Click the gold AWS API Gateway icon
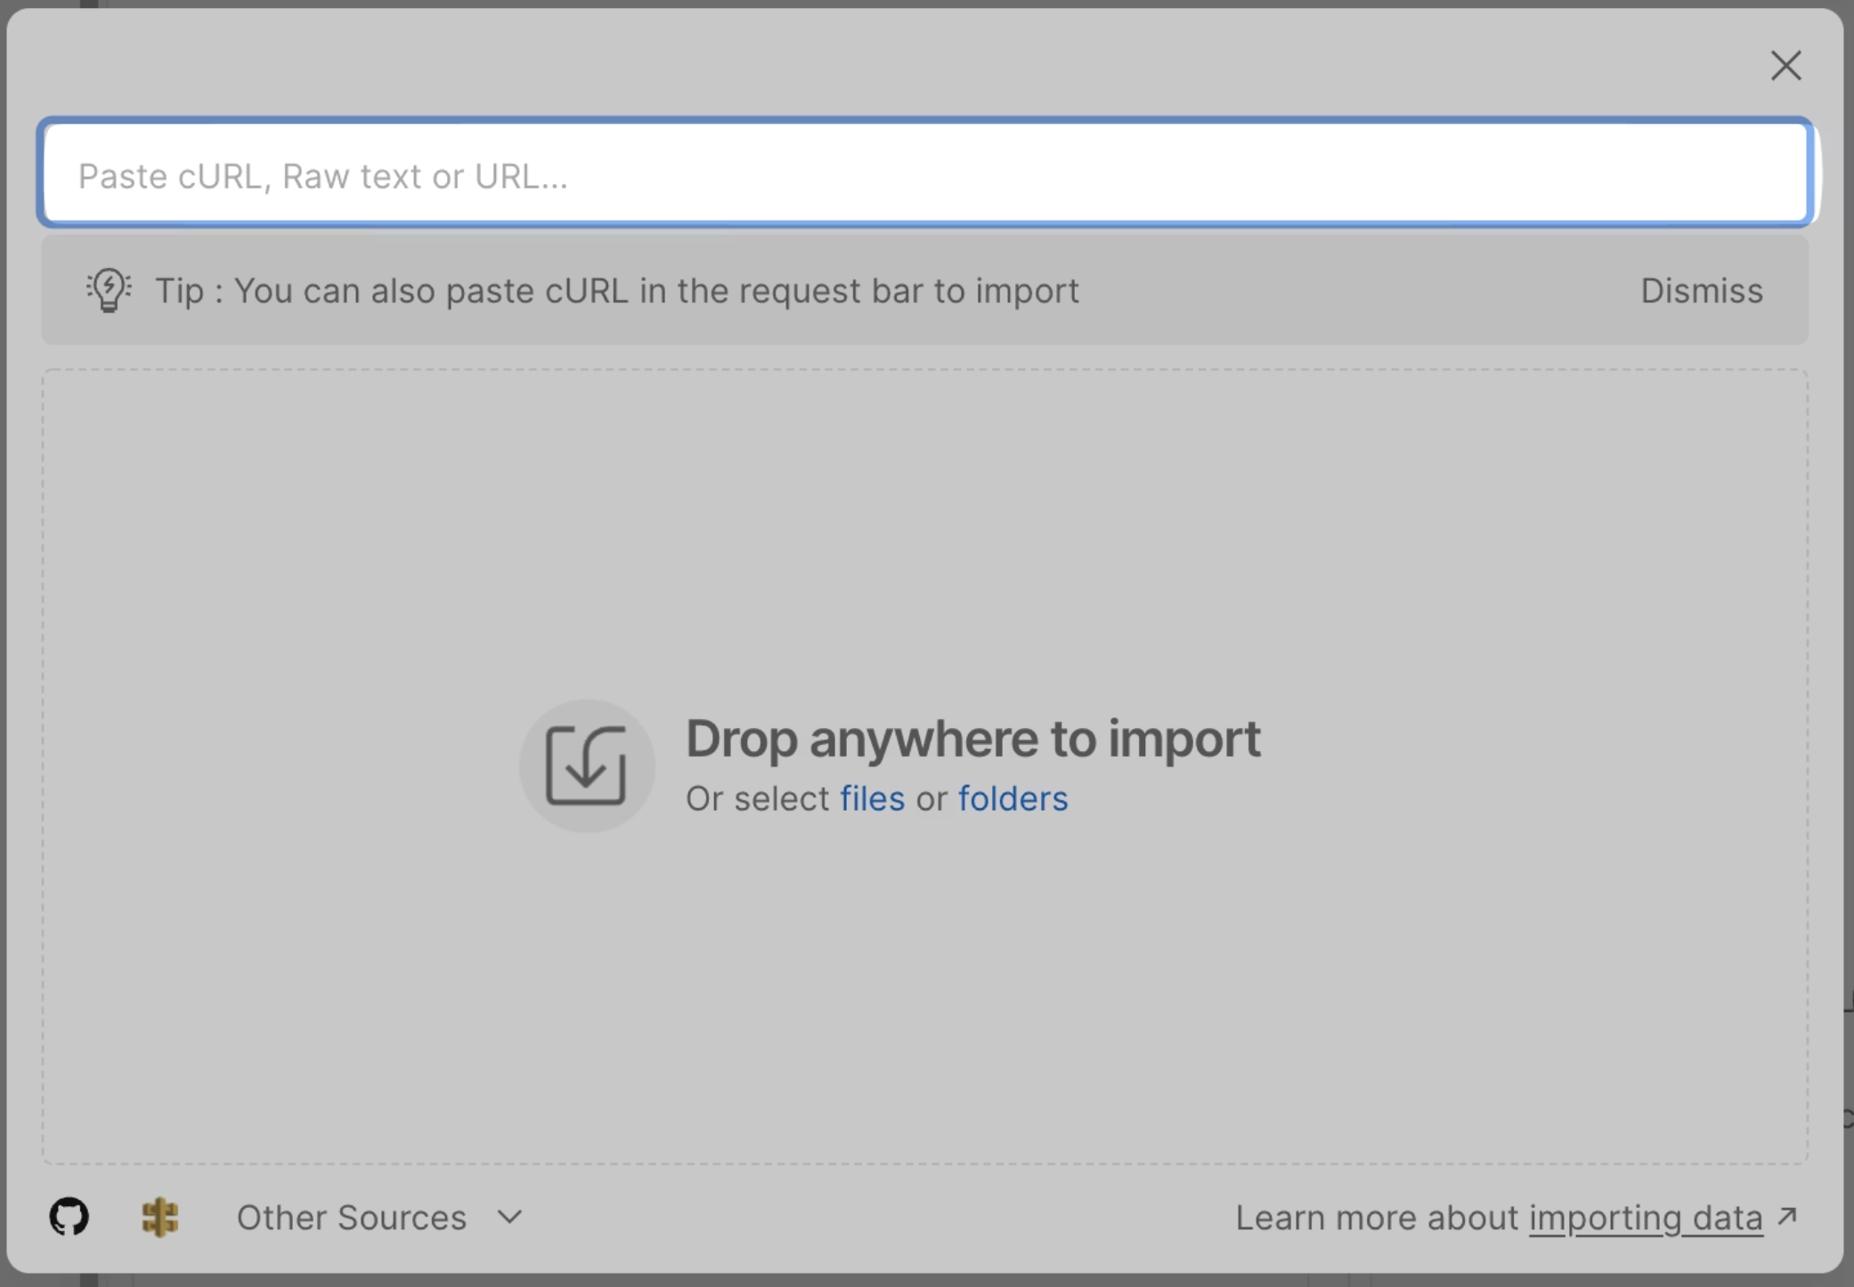This screenshot has height=1287, width=1854. (x=160, y=1217)
